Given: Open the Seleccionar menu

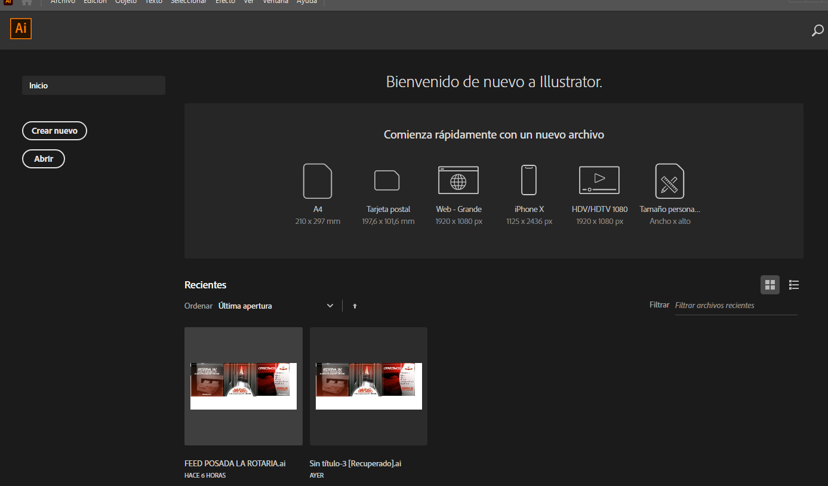Looking at the screenshot, I should (x=189, y=2).
